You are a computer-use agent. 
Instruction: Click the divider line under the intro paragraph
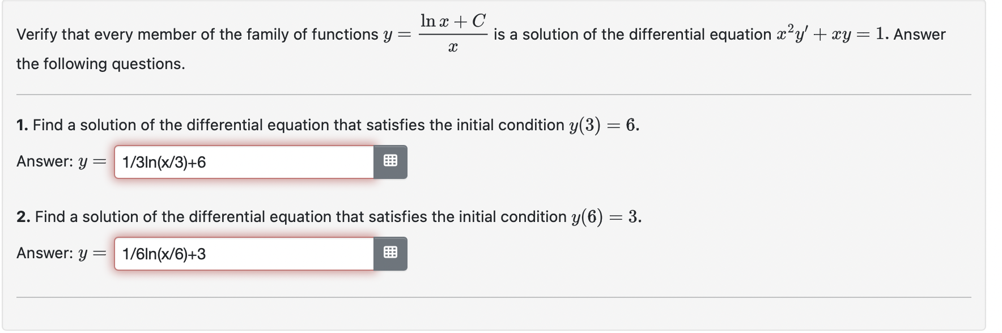tap(494, 95)
